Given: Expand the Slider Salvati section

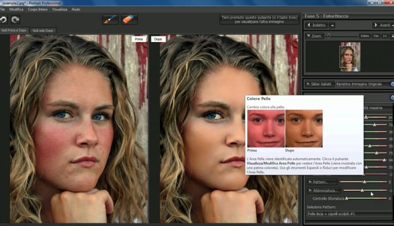Looking at the screenshot, I should click(319, 84).
